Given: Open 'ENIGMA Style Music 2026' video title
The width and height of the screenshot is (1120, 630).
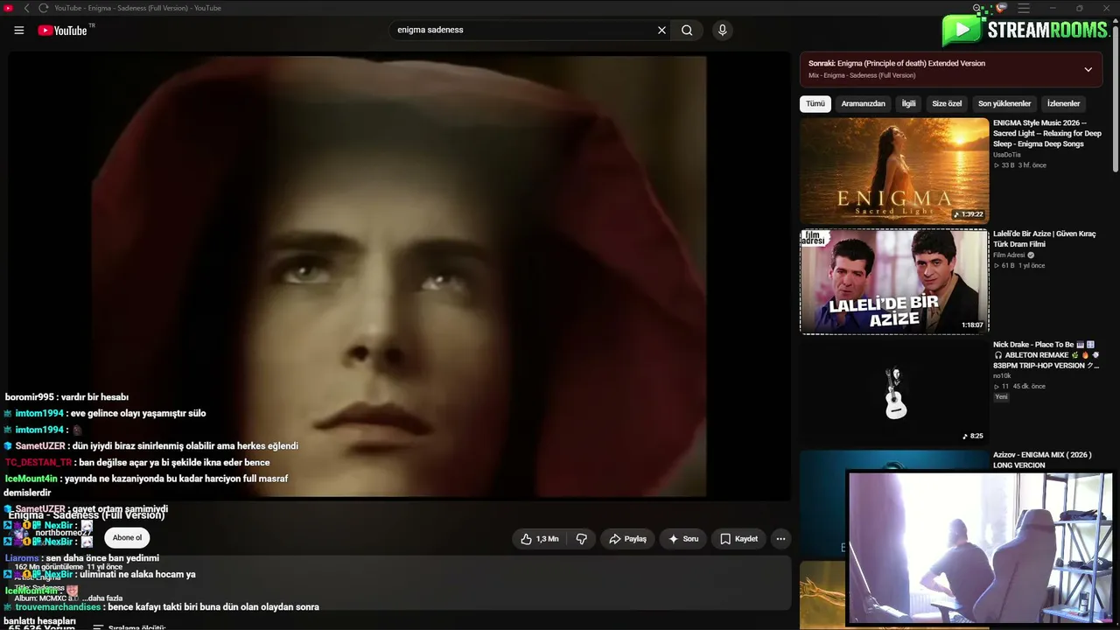Looking at the screenshot, I should [1047, 133].
